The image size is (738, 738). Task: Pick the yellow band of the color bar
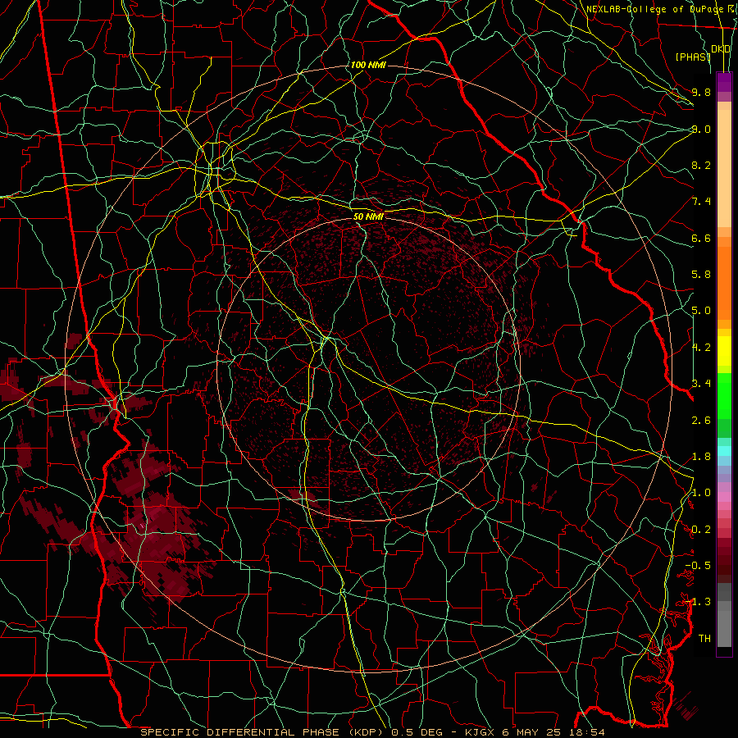coord(724,351)
